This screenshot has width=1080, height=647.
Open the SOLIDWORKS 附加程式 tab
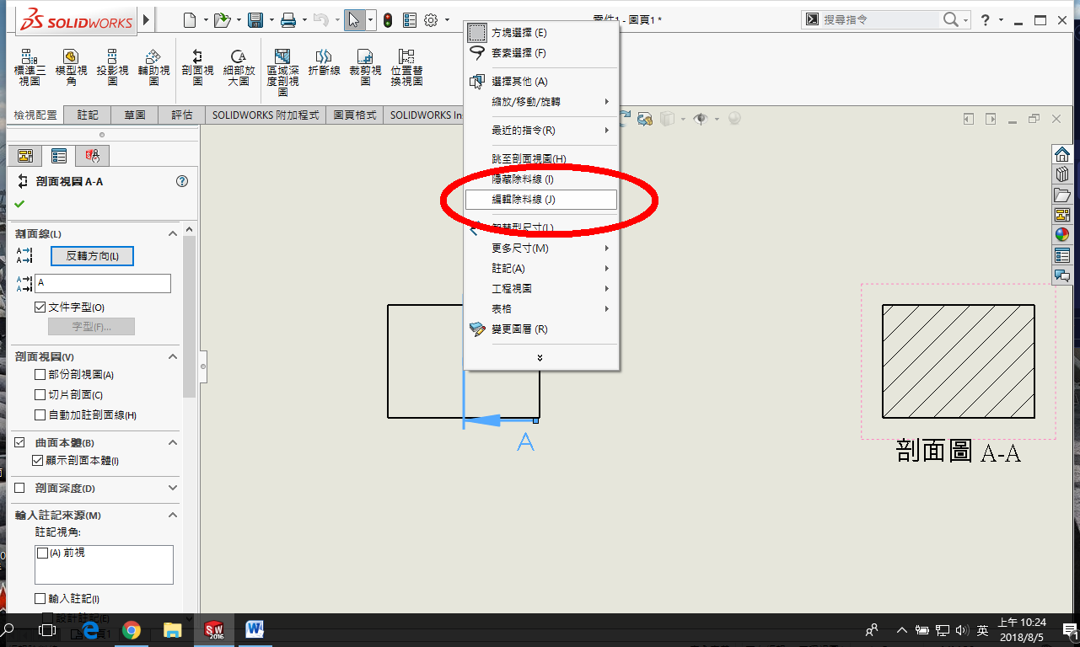266,115
